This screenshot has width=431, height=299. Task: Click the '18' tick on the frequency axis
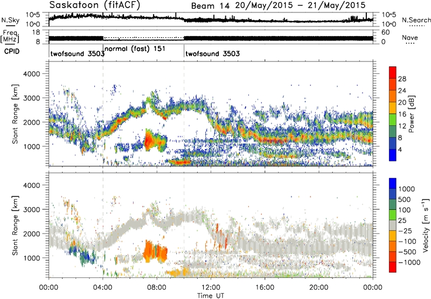[36, 32]
